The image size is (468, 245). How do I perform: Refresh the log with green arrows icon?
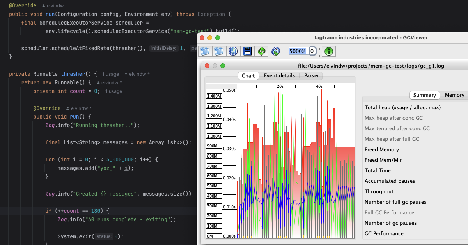click(261, 51)
